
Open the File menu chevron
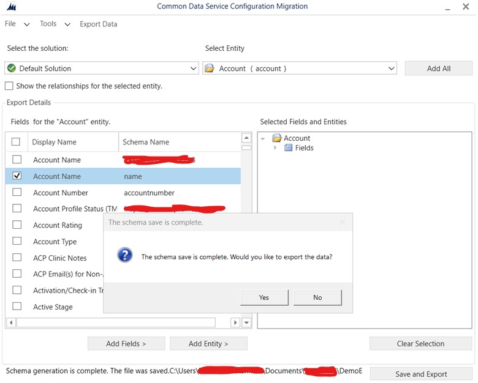tap(27, 24)
